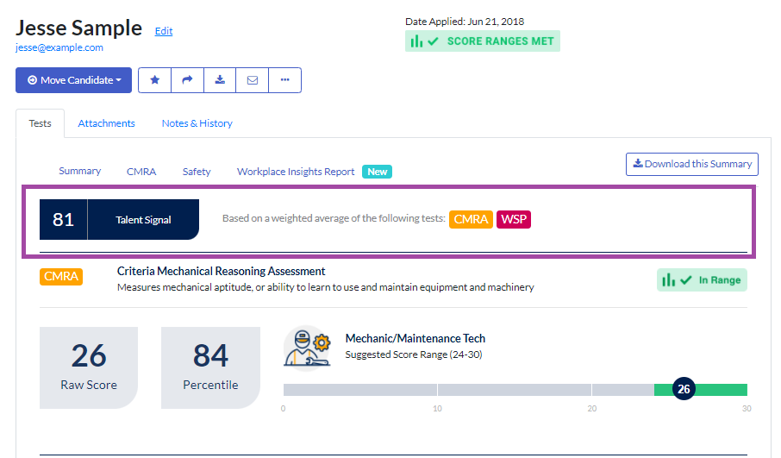This screenshot has width=781, height=458.
Task: Open the Workplace Insights Report tab
Action: click(296, 172)
